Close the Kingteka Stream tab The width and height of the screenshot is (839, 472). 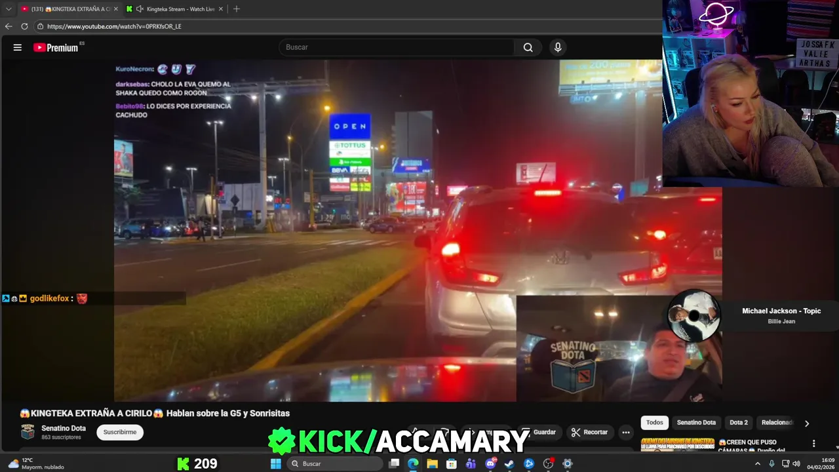point(220,9)
